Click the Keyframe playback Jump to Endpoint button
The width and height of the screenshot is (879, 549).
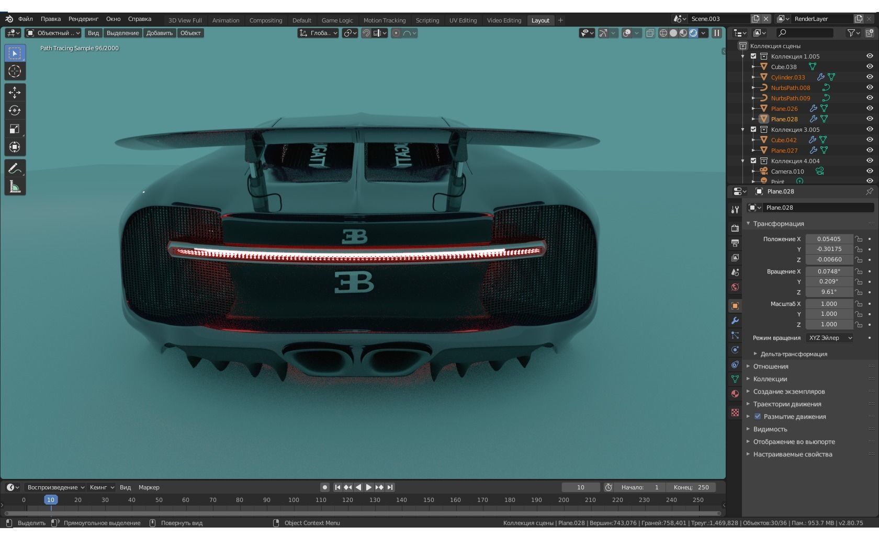click(x=390, y=487)
